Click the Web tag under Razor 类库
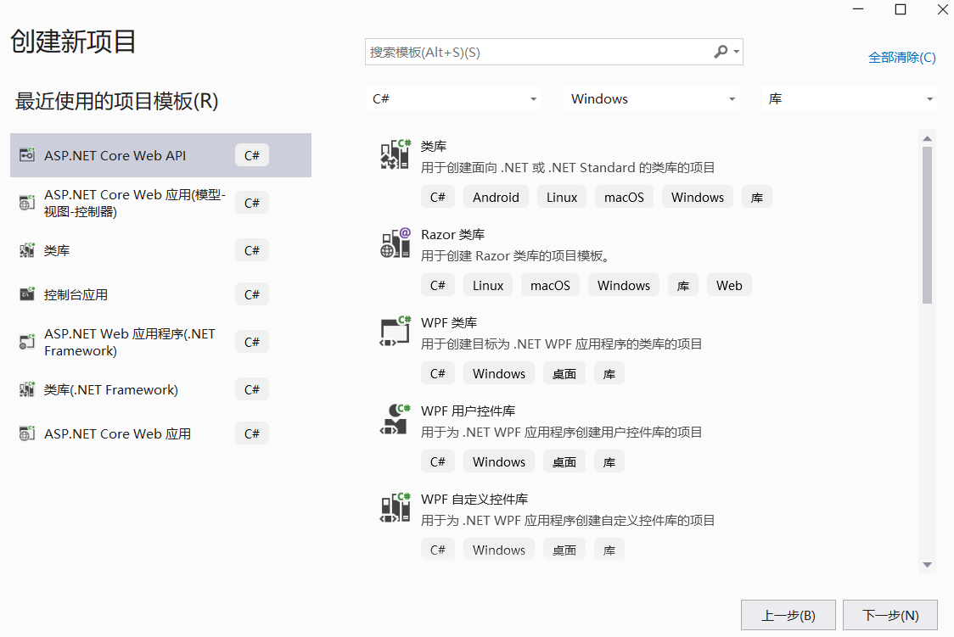Image resolution: width=954 pixels, height=637 pixels. pyautogui.click(x=729, y=285)
